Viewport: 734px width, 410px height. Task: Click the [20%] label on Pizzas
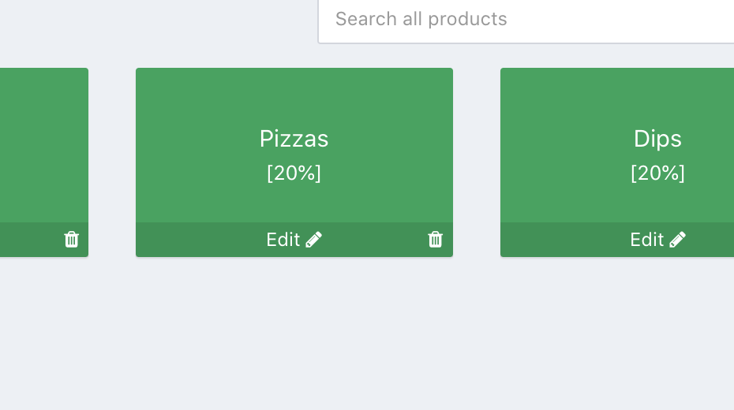click(x=294, y=173)
